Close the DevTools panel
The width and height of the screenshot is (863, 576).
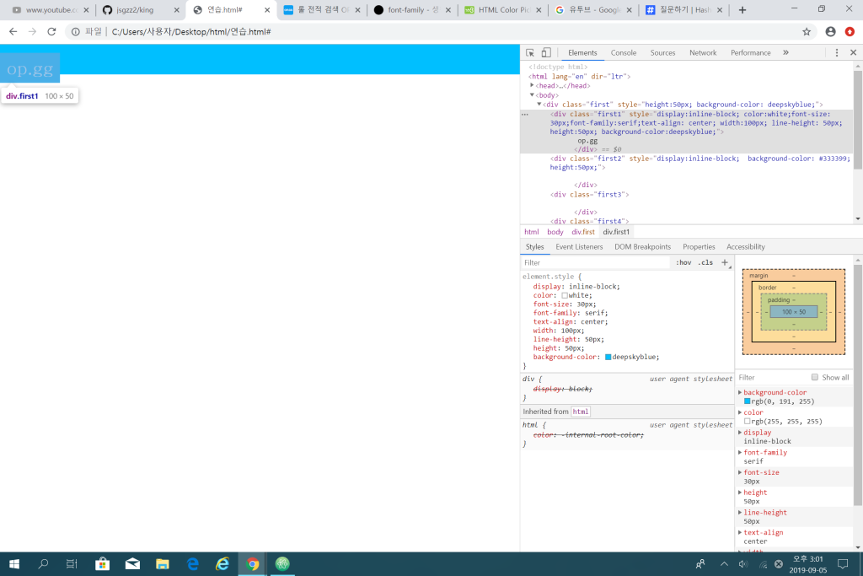853,53
